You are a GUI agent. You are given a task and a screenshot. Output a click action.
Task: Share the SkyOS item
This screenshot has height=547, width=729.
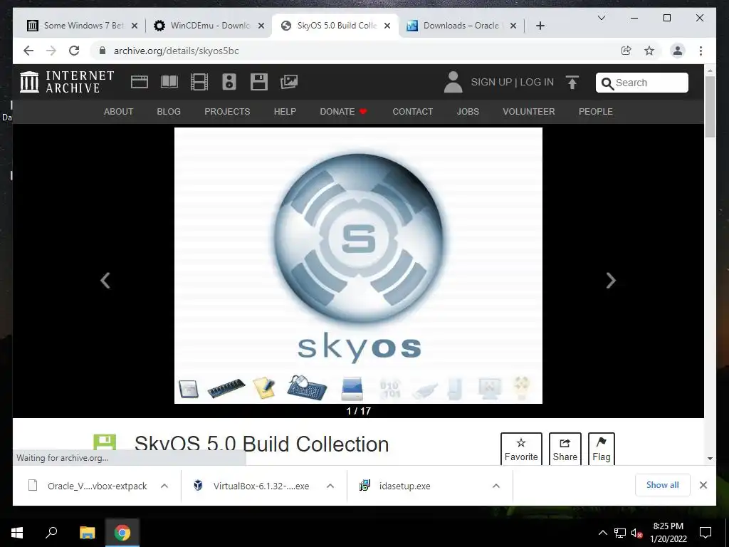coord(565,449)
